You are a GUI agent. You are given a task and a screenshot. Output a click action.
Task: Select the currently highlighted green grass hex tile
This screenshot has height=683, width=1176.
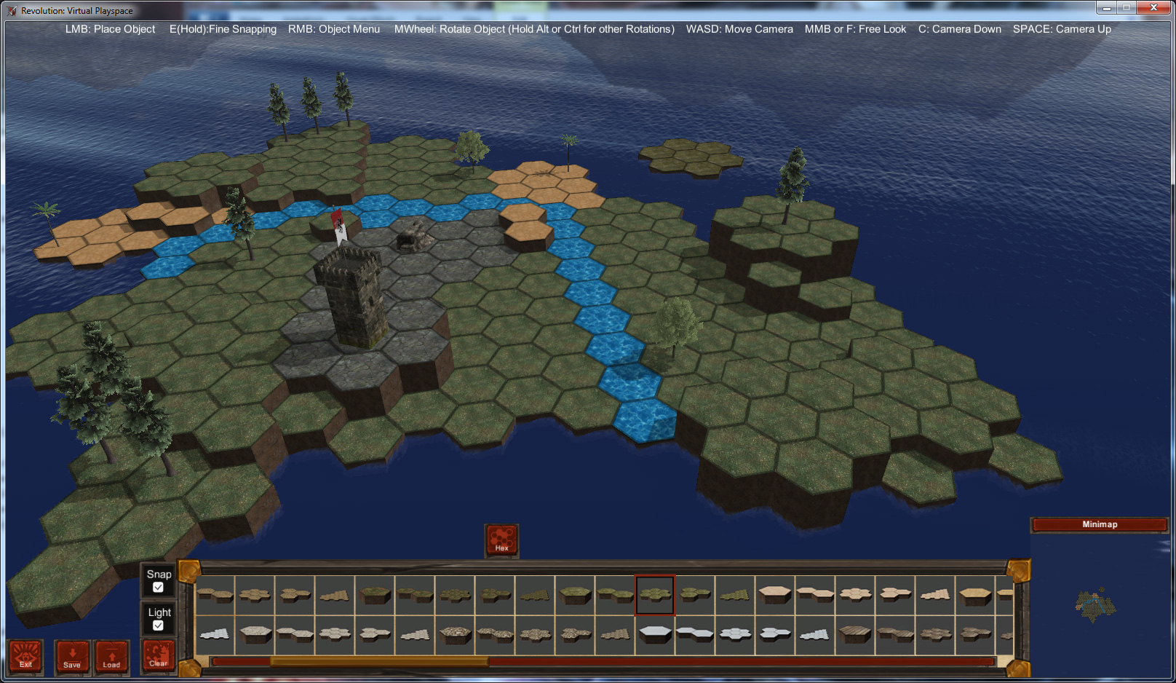pyautogui.click(x=653, y=593)
